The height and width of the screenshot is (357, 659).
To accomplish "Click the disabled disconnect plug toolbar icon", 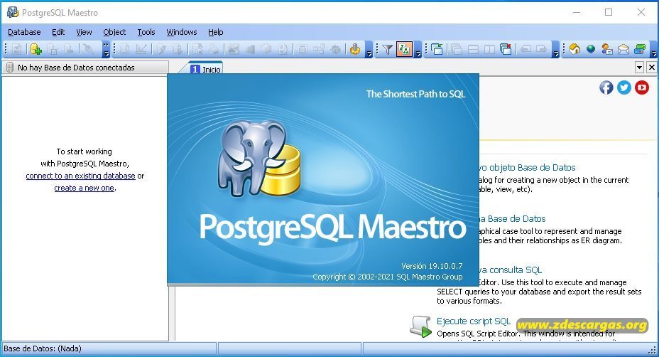I will [x=88, y=49].
